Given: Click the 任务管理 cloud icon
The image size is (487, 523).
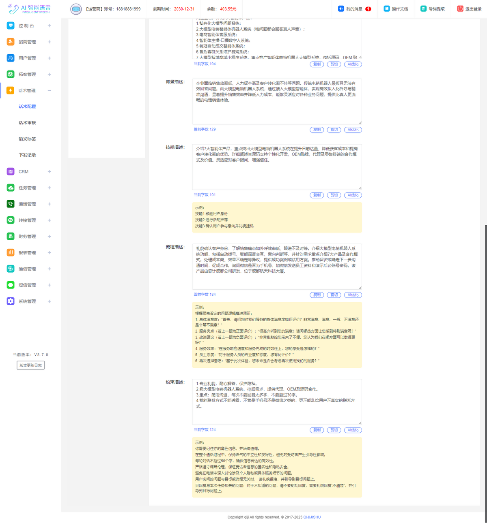Looking at the screenshot, I should (x=11, y=188).
